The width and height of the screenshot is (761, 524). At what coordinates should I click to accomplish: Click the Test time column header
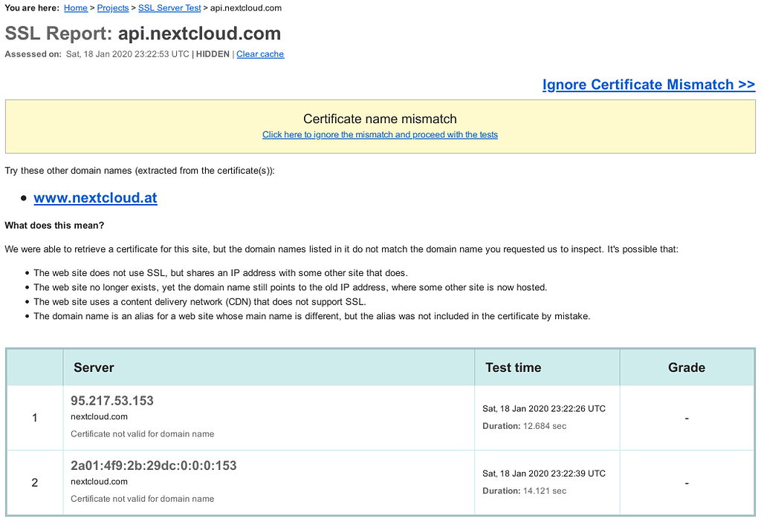(513, 367)
